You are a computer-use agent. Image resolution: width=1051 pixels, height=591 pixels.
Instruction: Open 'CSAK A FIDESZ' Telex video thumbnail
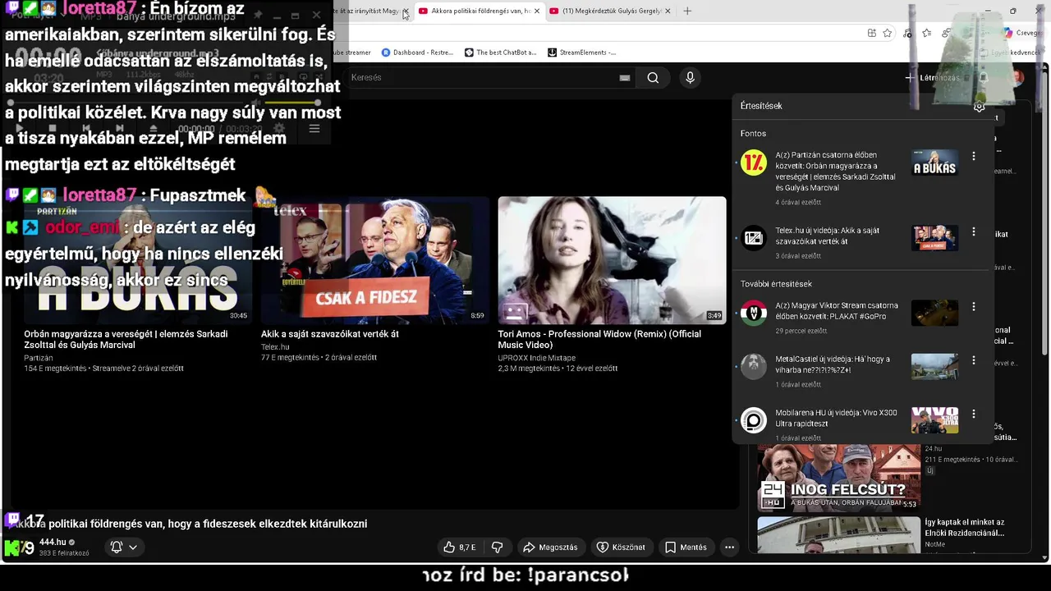pos(374,260)
